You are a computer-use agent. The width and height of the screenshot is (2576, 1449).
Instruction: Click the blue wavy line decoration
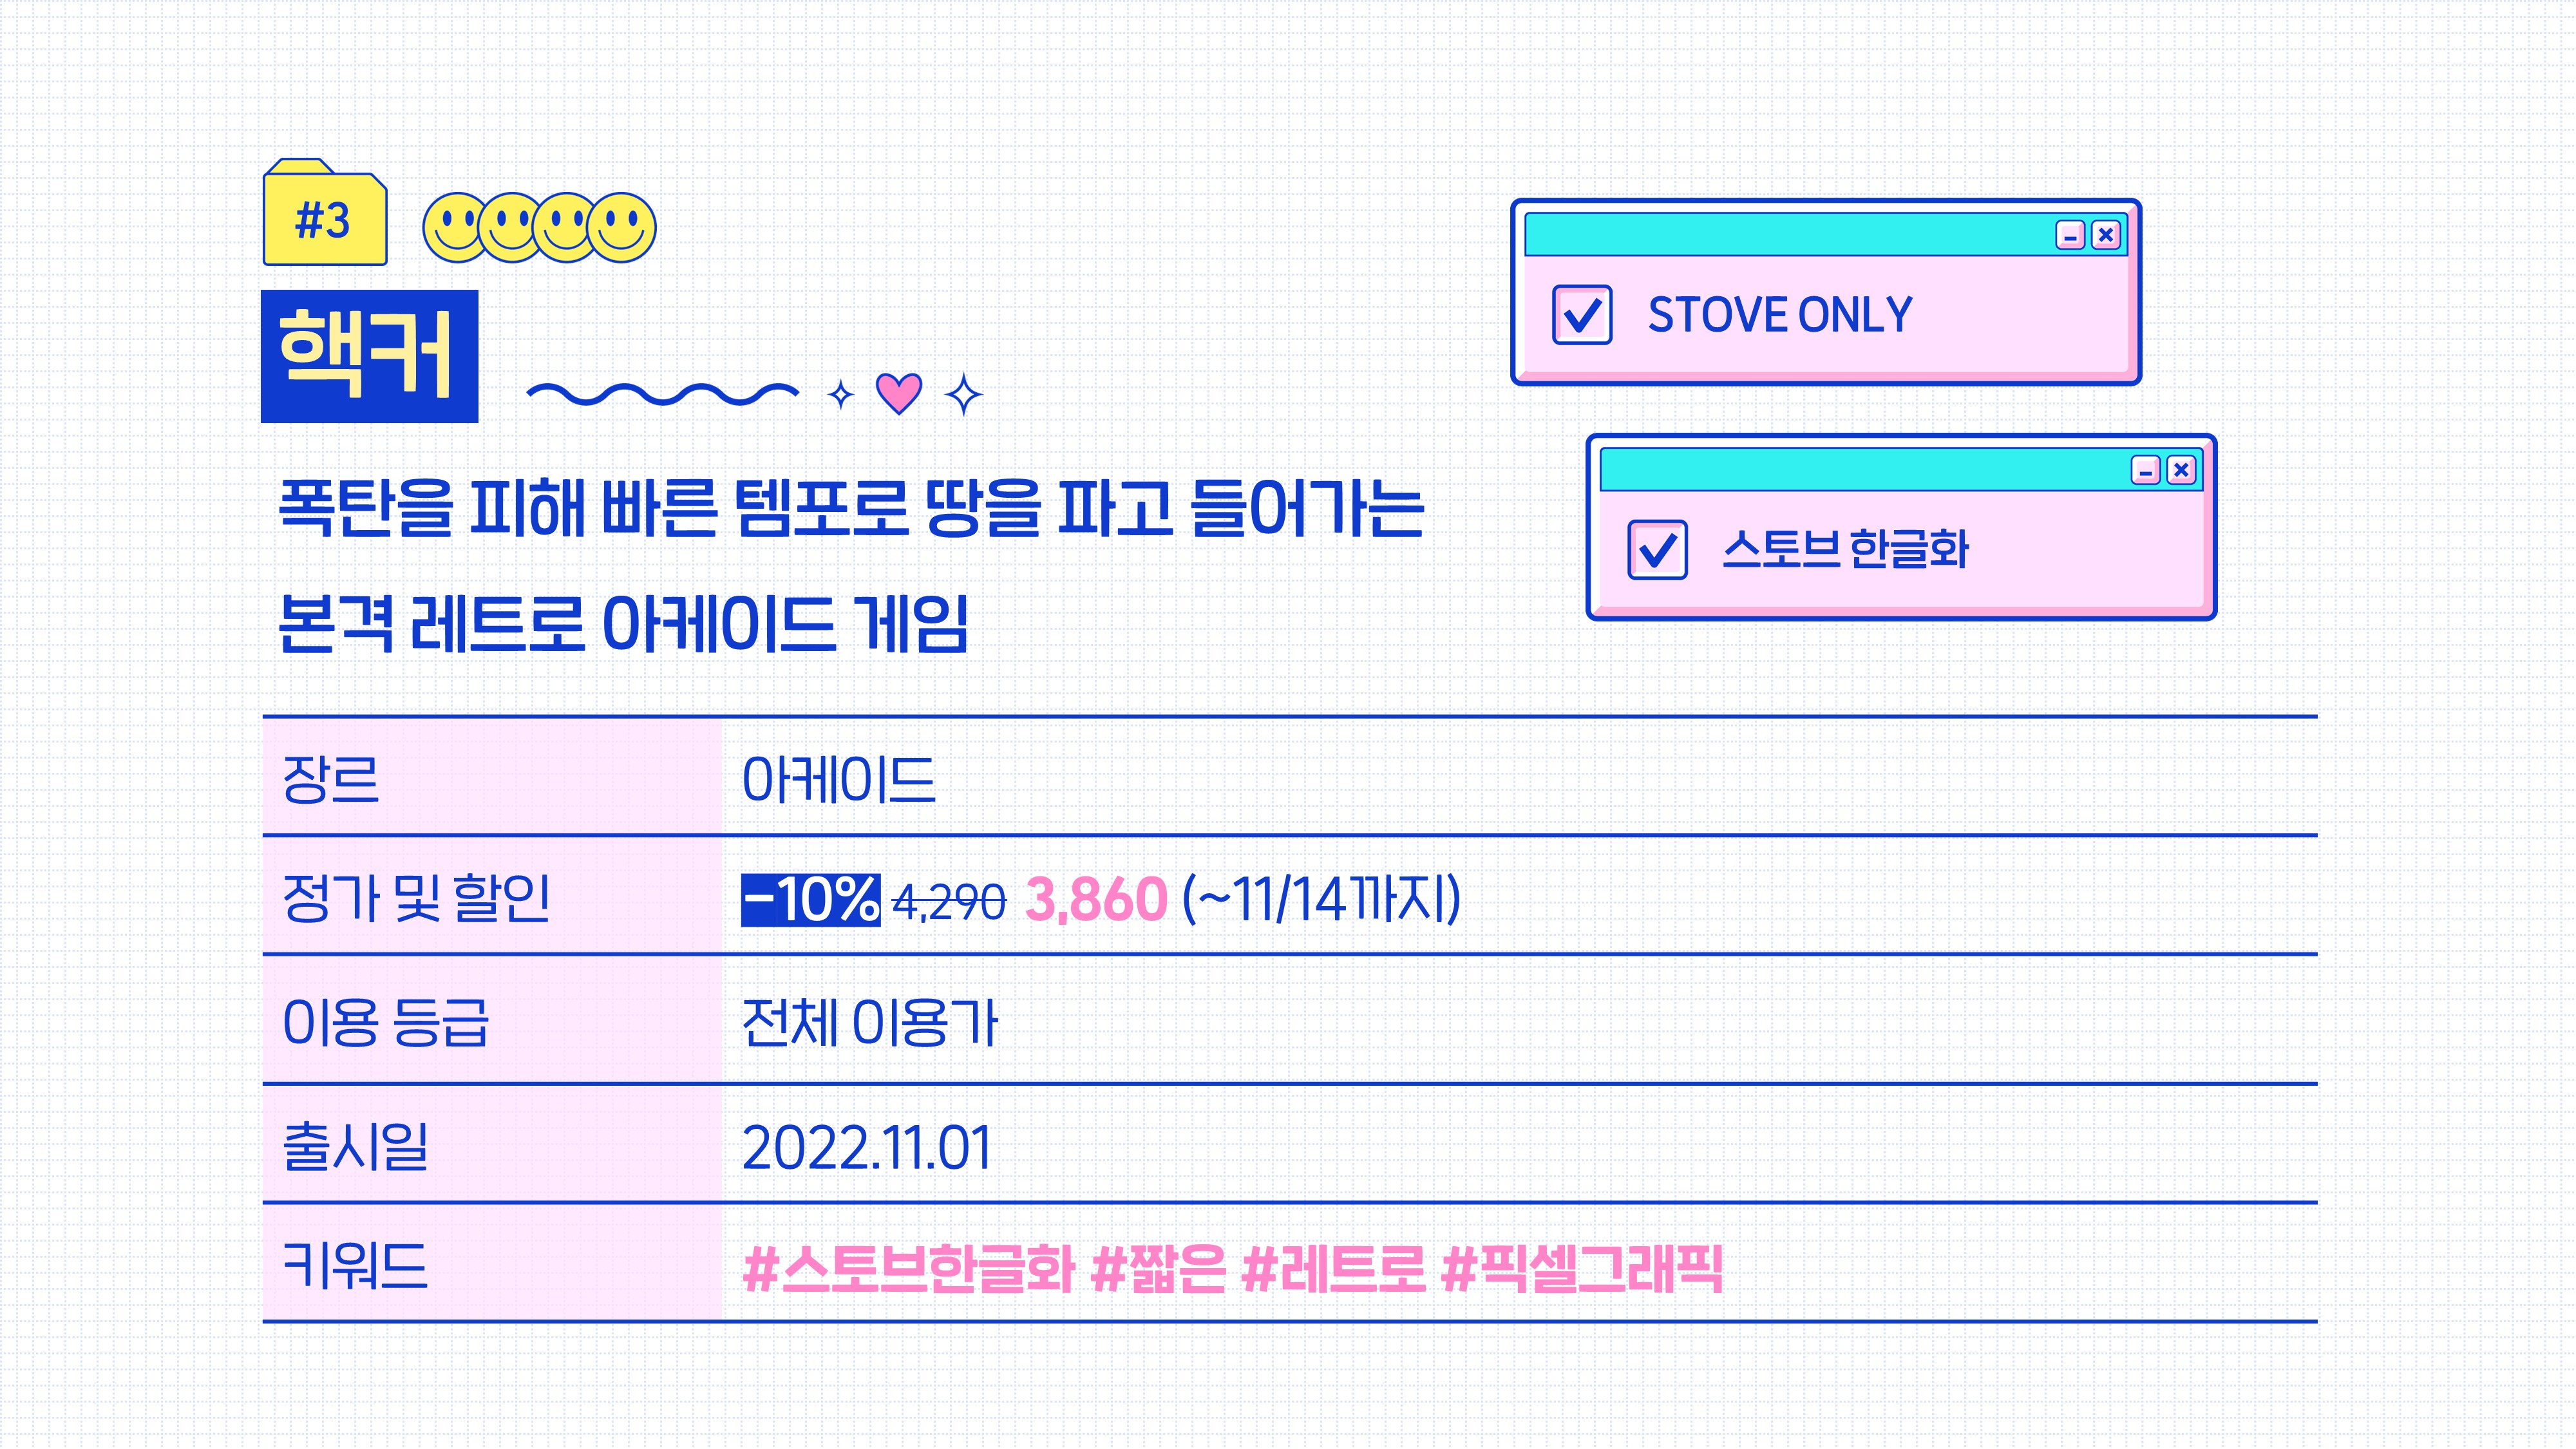coord(663,394)
